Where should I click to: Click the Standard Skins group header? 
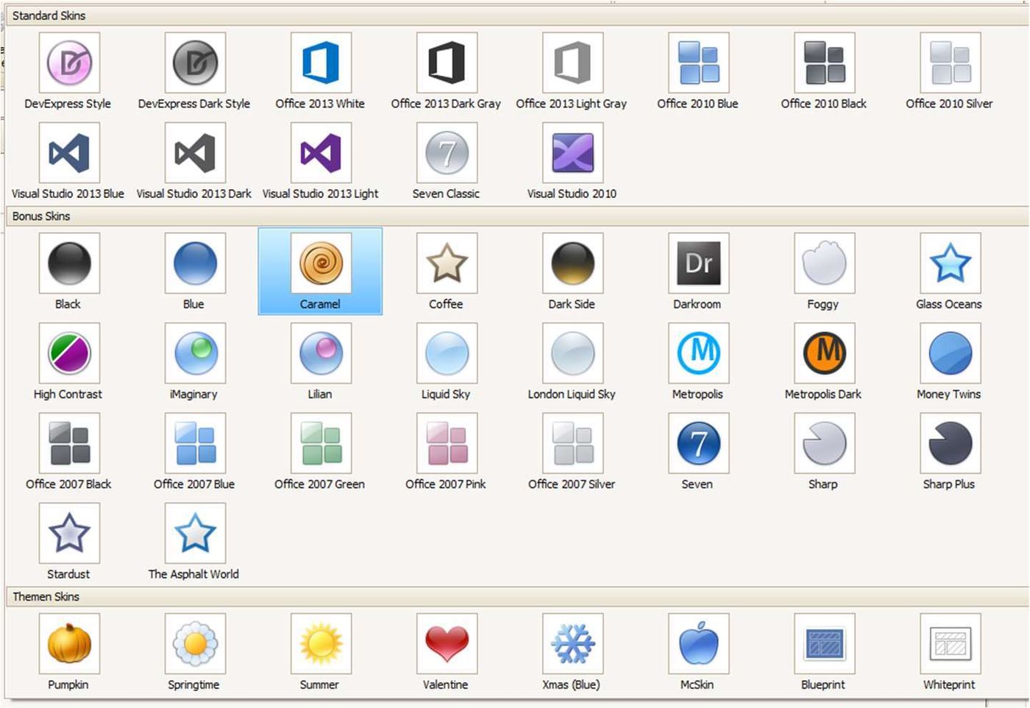517,15
